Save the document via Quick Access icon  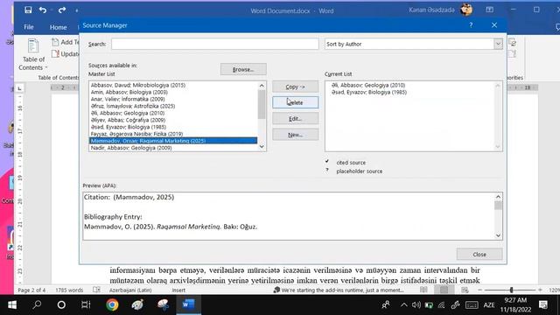pyautogui.click(x=28, y=10)
